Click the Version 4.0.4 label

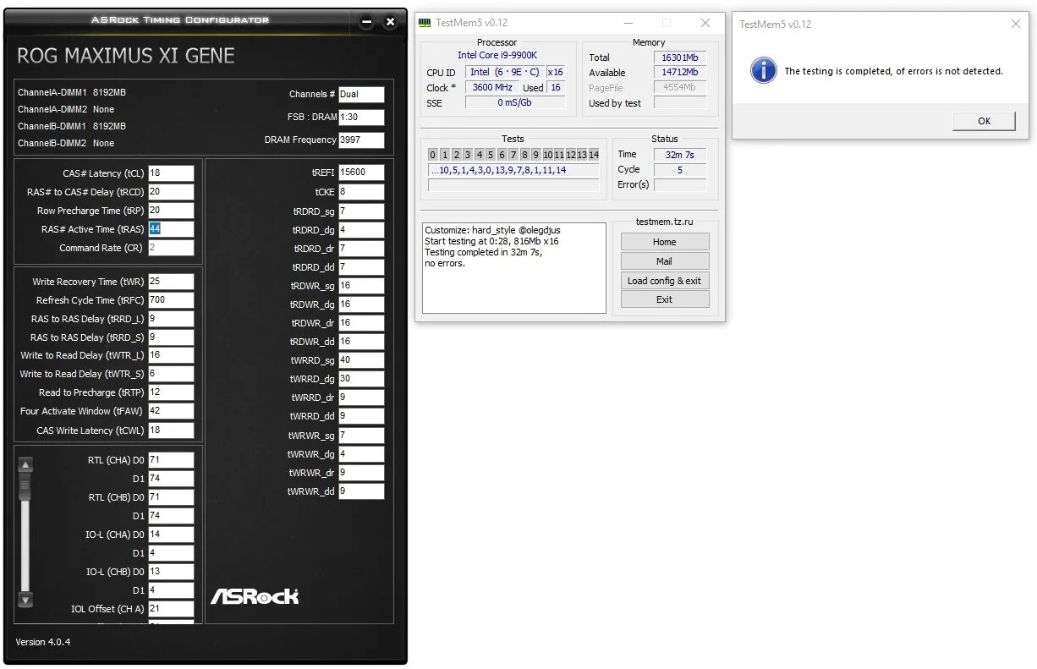[x=43, y=642]
